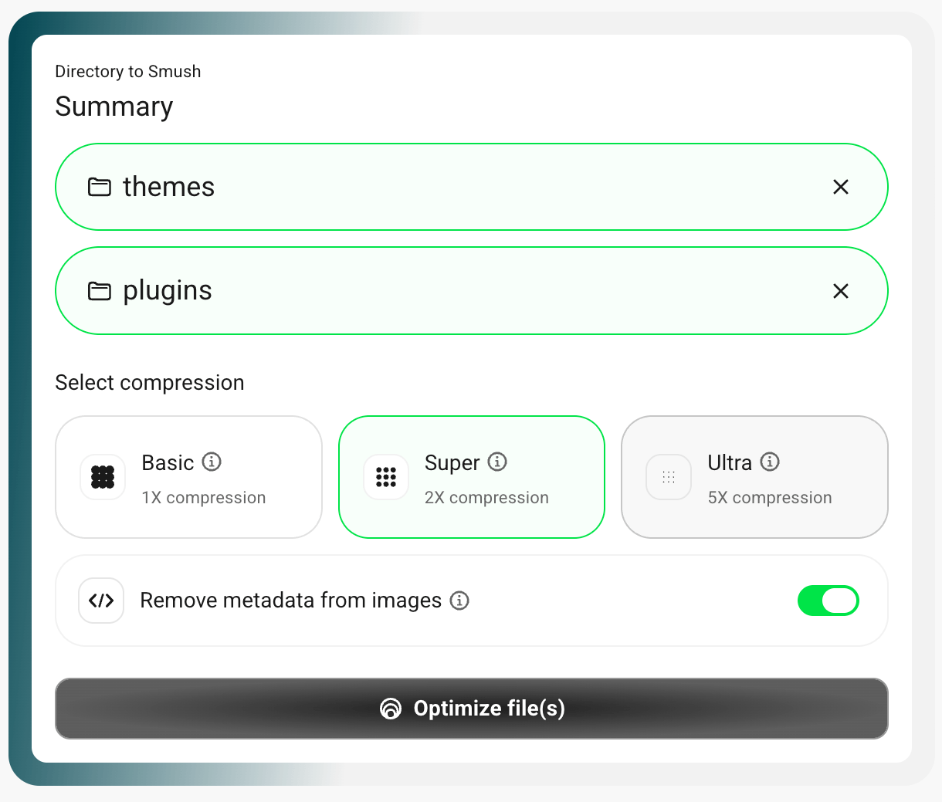The height and width of the screenshot is (802, 942).
Task: Click the Directory to Smush label
Action: [x=128, y=72]
